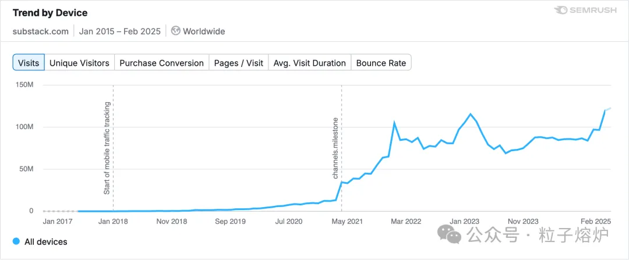Toggle the All devices legend dot

point(16,241)
